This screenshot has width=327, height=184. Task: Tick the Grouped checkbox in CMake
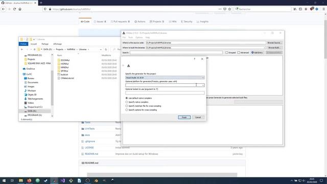pyautogui.click(x=227, y=53)
